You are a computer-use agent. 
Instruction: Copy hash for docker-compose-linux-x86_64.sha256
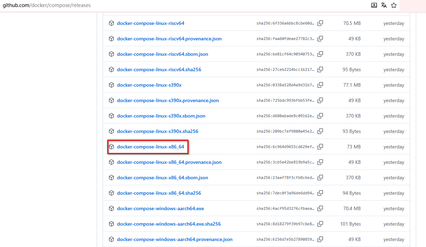pyautogui.click(x=320, y=193)
